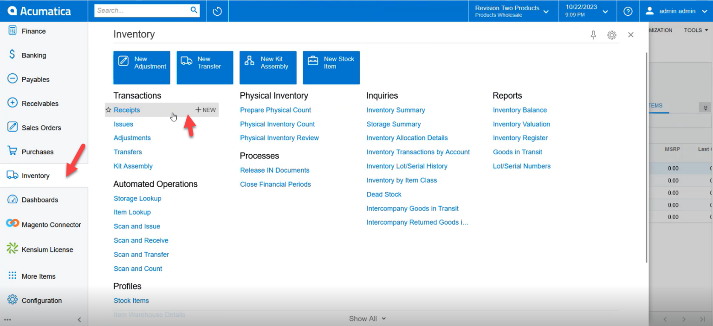The height and width of the screenshot is (326, 713).
Task: Open the New Kit Assembly tile
Action: click(268, 68)
